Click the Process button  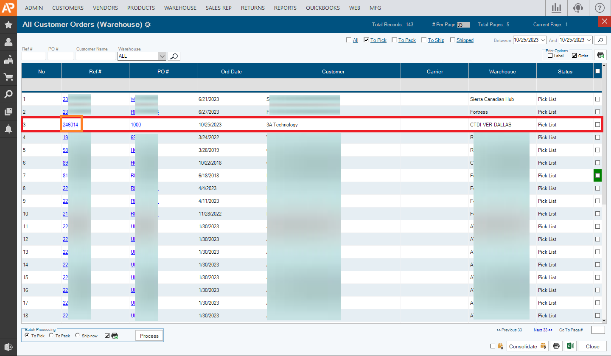tap(149, 336)
